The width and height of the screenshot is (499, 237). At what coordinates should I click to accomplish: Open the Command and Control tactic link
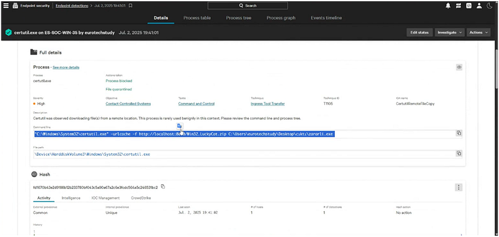pyautogui.click(x=196, y=104)
